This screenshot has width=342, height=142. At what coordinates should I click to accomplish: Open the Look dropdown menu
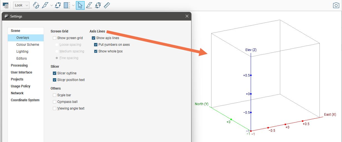[21, 5]
